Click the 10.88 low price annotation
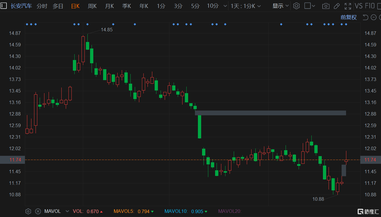The width and height of the screenshot is (381, 217). 318,199
